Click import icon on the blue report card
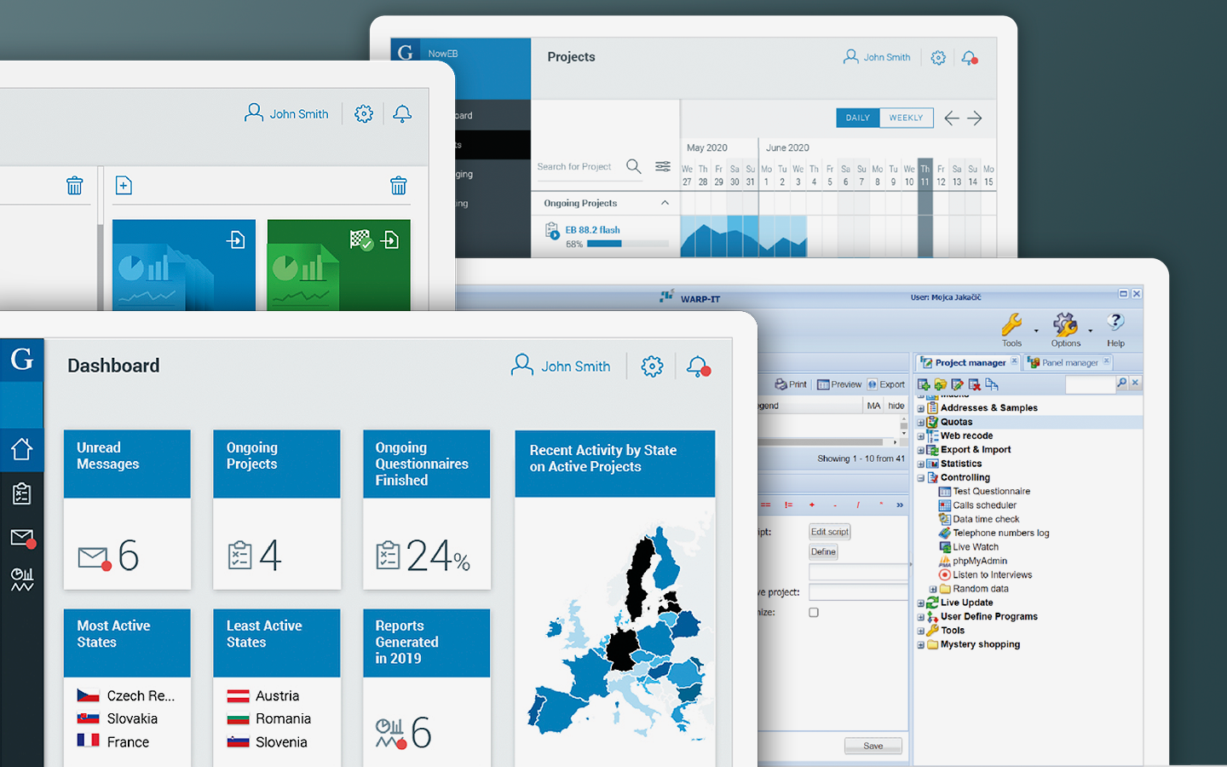This screenshot has height=767, width=1227. (x=236, y=239)
